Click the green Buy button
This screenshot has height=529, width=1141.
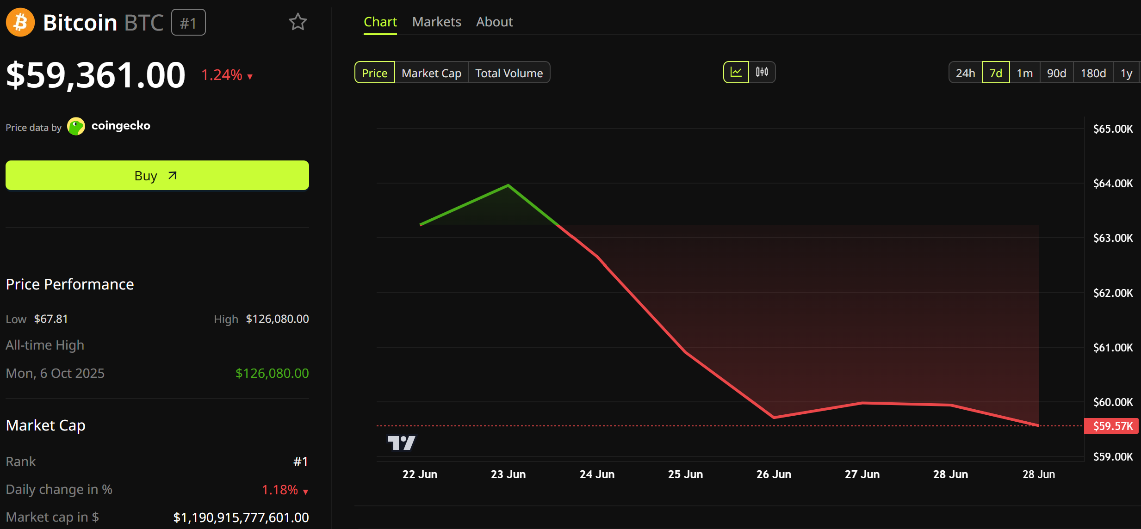pos(157,175)
